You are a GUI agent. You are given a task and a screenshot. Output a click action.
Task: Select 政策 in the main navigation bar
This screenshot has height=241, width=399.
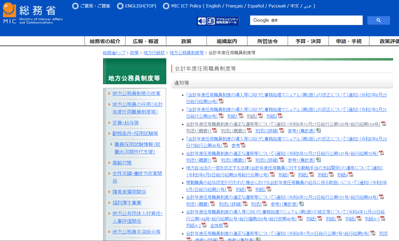(186, 41)
